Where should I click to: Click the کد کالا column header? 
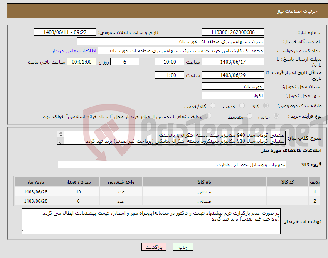coord(288,182)
